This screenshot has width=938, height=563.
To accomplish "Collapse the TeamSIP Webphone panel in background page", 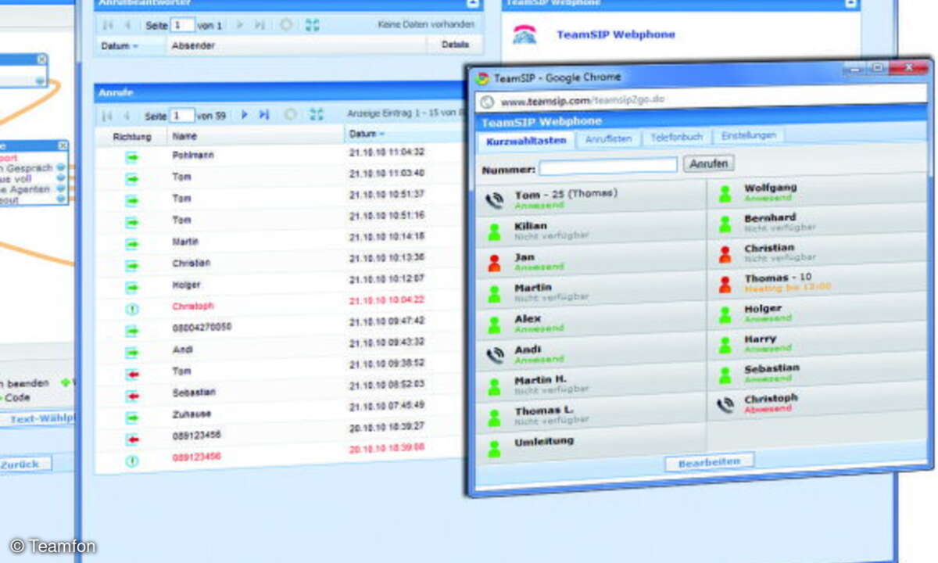I will pyautogui.click(x=850, y=3).
